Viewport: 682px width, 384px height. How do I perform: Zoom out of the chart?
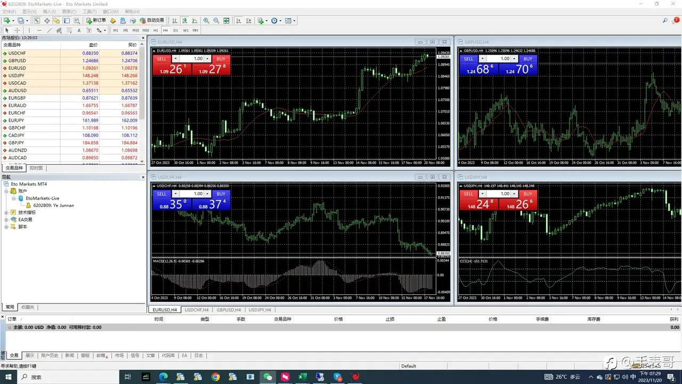point(216,20)
